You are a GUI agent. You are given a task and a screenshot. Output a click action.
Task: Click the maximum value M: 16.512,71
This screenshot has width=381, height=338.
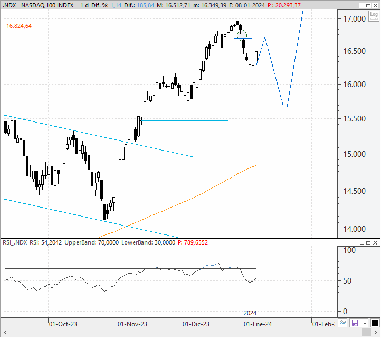tap(174, 5)
